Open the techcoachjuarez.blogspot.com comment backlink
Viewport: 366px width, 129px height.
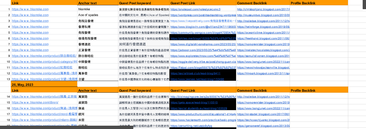coord(263,120)
